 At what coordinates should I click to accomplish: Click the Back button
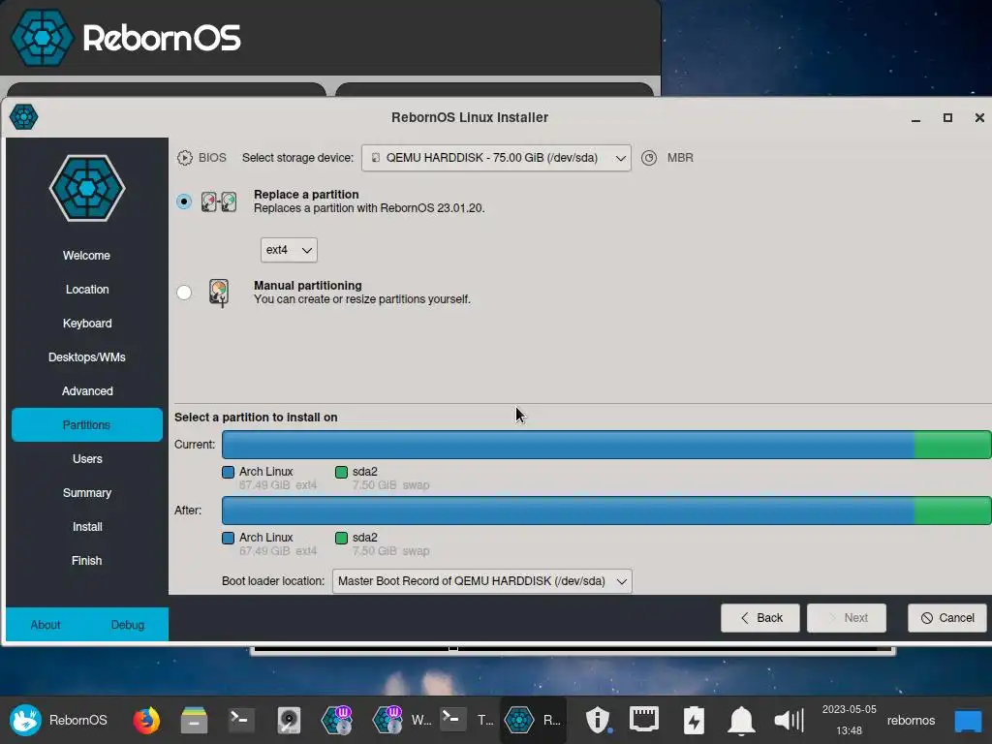click(x=759, y=617)
